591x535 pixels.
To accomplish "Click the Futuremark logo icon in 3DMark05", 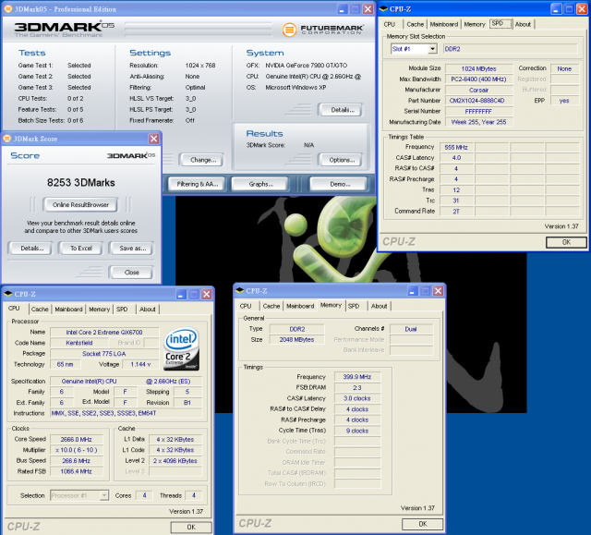I will pos(289,30).
